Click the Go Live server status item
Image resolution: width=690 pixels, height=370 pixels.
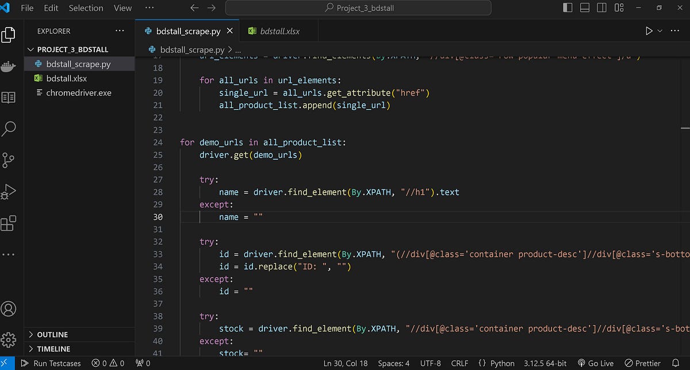[596, 363]
